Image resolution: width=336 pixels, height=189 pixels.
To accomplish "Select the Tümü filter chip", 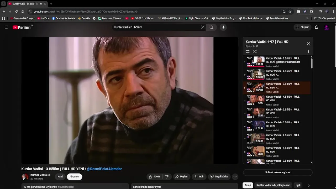I will pos(248,185).
